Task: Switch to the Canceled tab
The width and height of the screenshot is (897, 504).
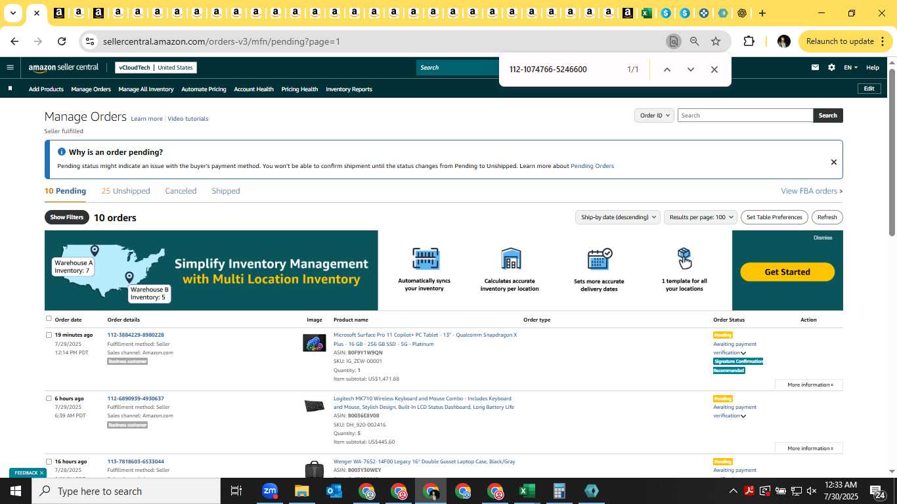Action: (x=181, y=191)
